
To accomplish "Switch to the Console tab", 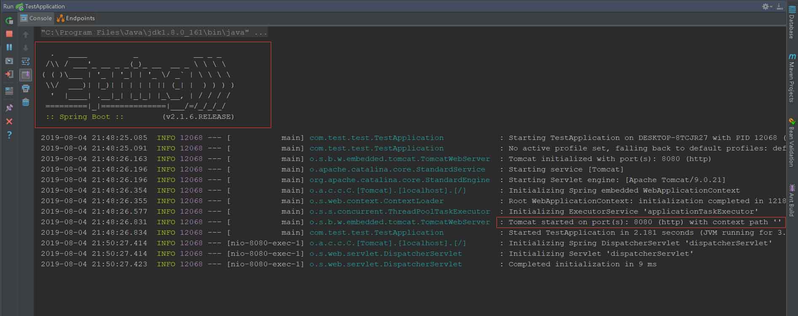I will [x=36, y=18].
